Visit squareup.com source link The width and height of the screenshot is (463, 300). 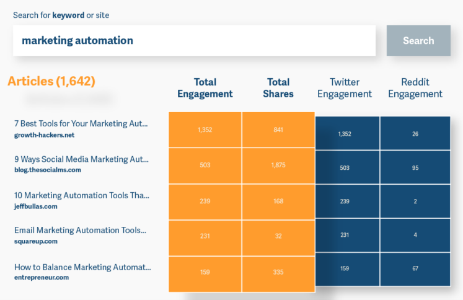36,241
